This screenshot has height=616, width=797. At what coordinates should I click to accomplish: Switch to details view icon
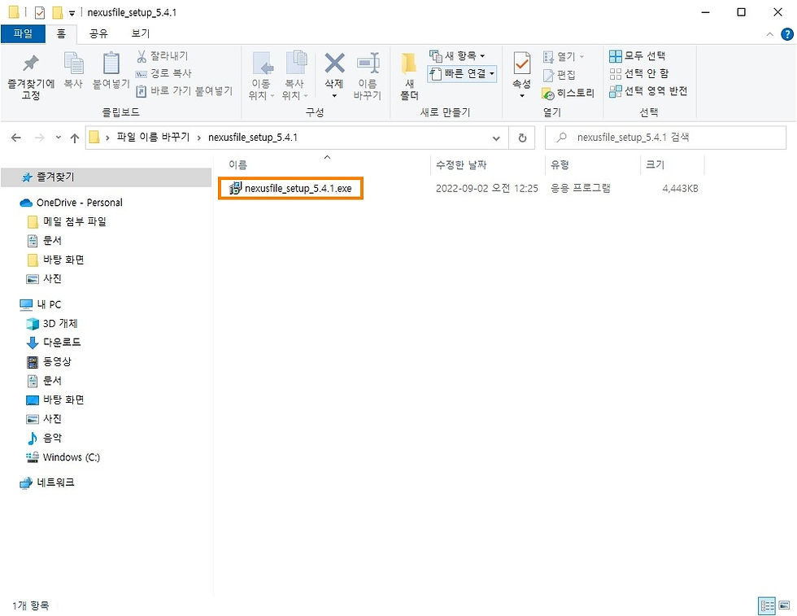[x=767, y=605]
